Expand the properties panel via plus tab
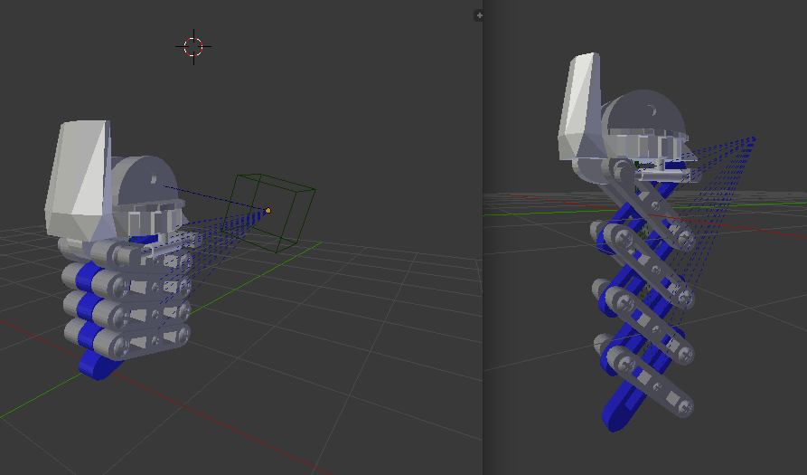The image size is (807, 475). 479,15
